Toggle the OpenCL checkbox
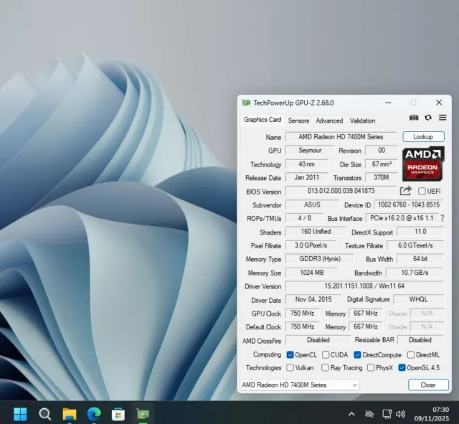Viewport: 459px width, 424px height. pyautogui.click(x=290, y=355)
